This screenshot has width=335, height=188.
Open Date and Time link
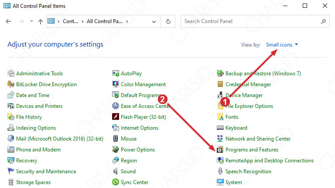click(x=33, y=95)
